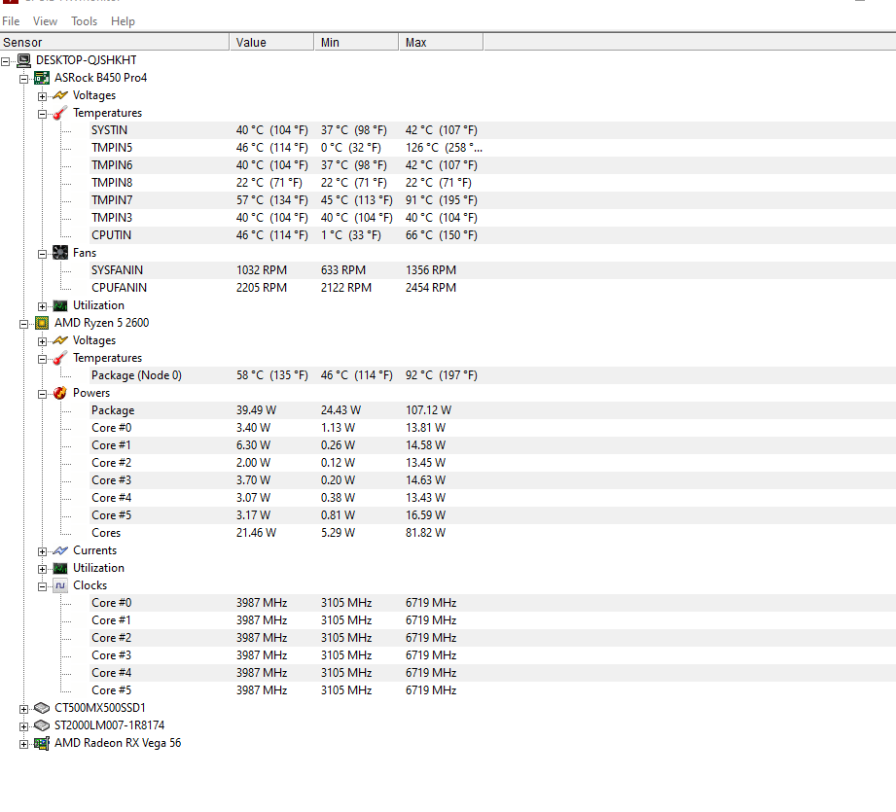The height and width of the screenshot is (812, 896).
Task: Click the Max column header
Action: pyautogui.click(x=441, y=42)
